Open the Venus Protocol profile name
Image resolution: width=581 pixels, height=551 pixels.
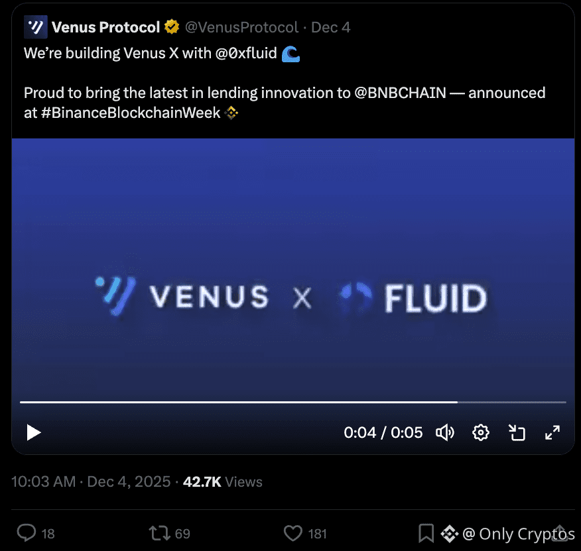click(105, 27)
